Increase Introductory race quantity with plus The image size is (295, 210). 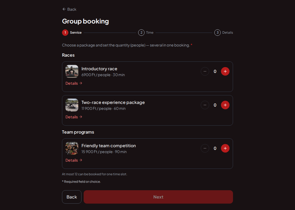pyautogui.click(x=225, y=71)
